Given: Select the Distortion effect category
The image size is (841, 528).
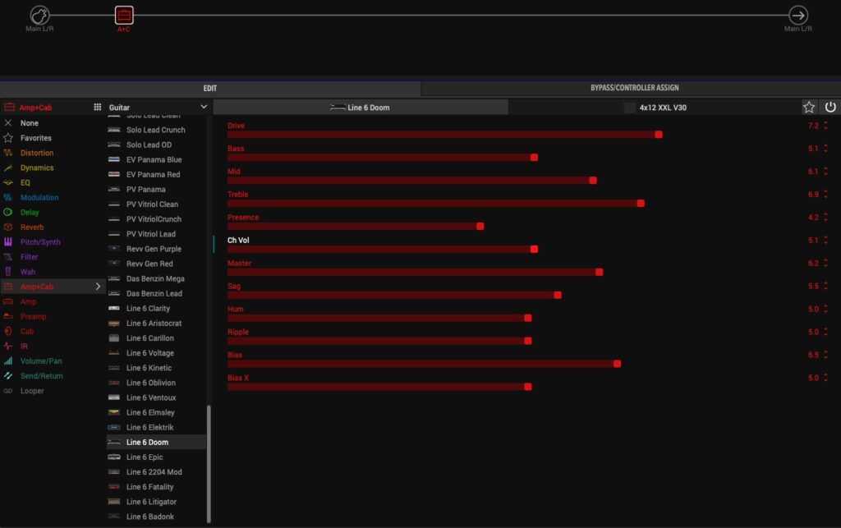Looking at the screenshot, I should (37, 153).
